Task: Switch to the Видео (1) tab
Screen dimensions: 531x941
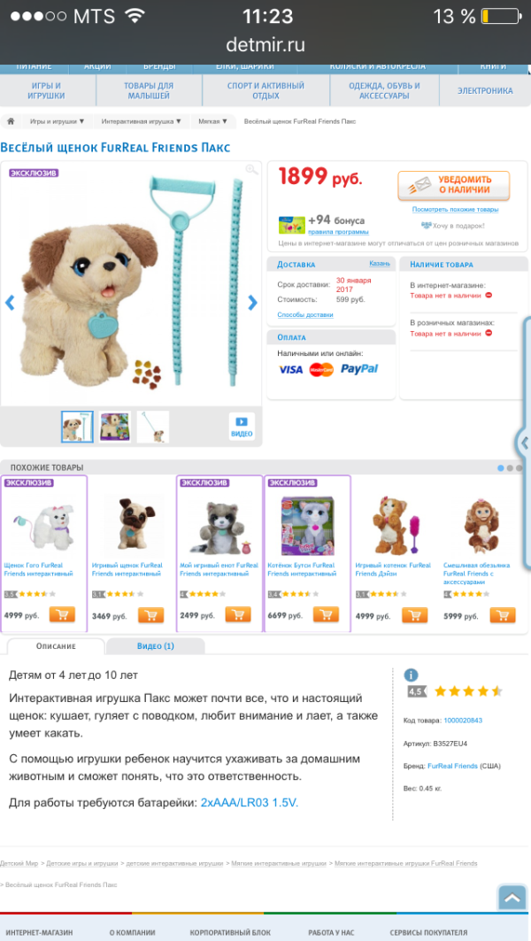Action: click(x=156, y=645)
